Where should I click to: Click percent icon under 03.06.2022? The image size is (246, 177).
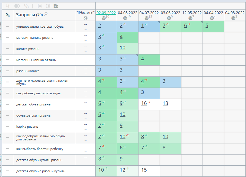169,18
